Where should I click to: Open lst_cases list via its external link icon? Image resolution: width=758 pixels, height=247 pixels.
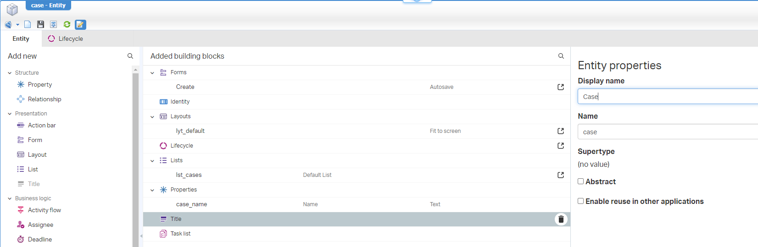tap(561, 175)
